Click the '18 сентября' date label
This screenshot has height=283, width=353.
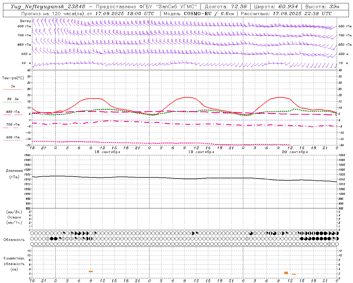[x=107, y=152]
